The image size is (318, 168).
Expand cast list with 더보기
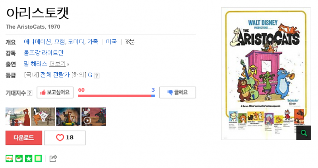[57, 64]
